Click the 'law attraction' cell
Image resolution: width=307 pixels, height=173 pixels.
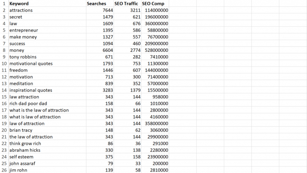48,97
